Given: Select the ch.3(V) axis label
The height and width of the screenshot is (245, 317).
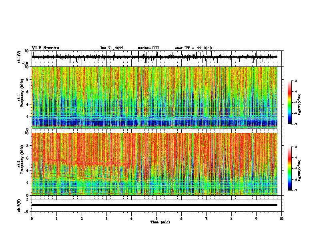Looking at the screenshot, I should (19, 205).
